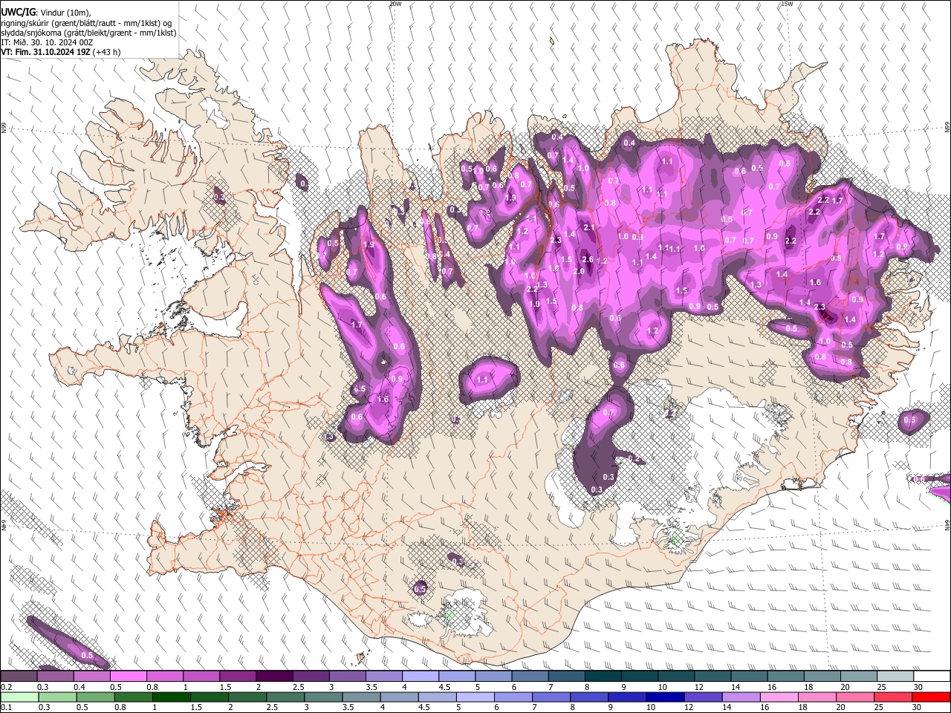Click the lower legend swatch starting at 25
Image resolution: width=951 pixels, height=713 pixels.
[892, 697]
